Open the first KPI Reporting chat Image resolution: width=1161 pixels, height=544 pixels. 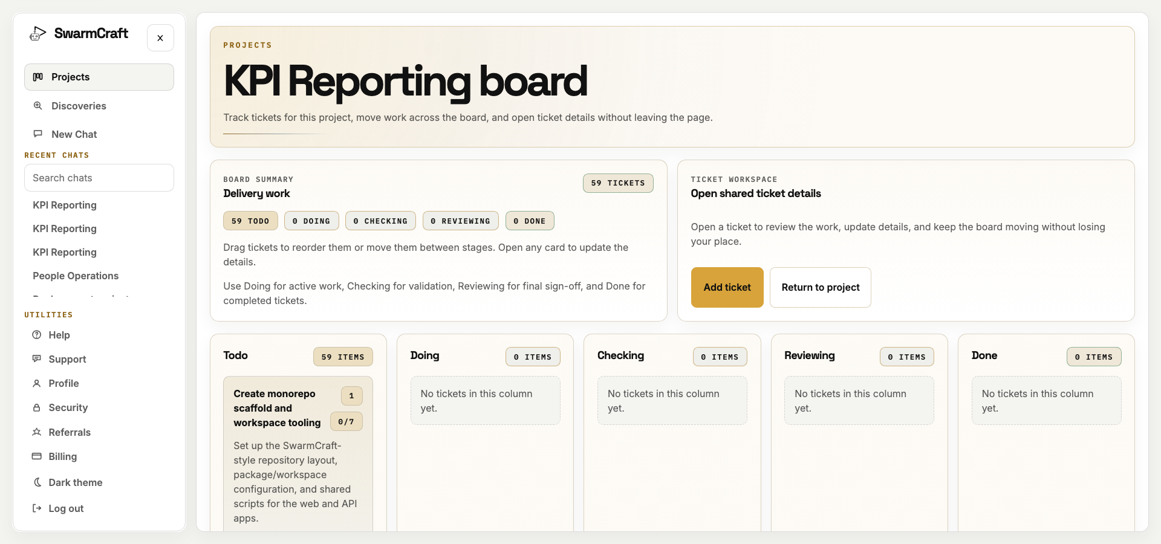[99, 205]
